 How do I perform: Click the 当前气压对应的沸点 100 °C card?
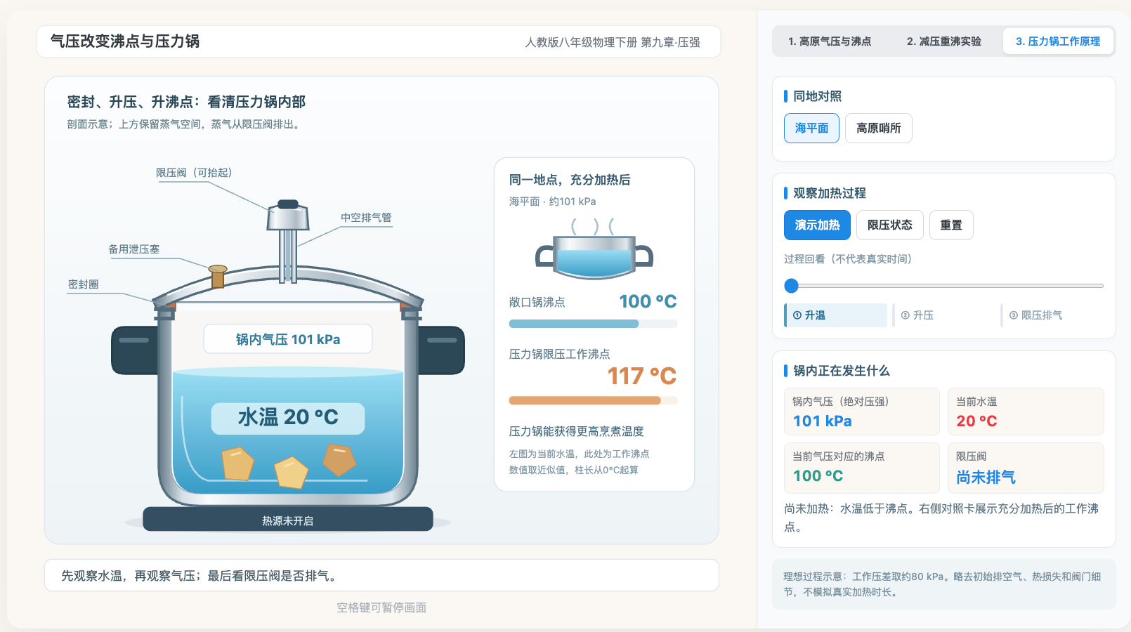(861, 468)
